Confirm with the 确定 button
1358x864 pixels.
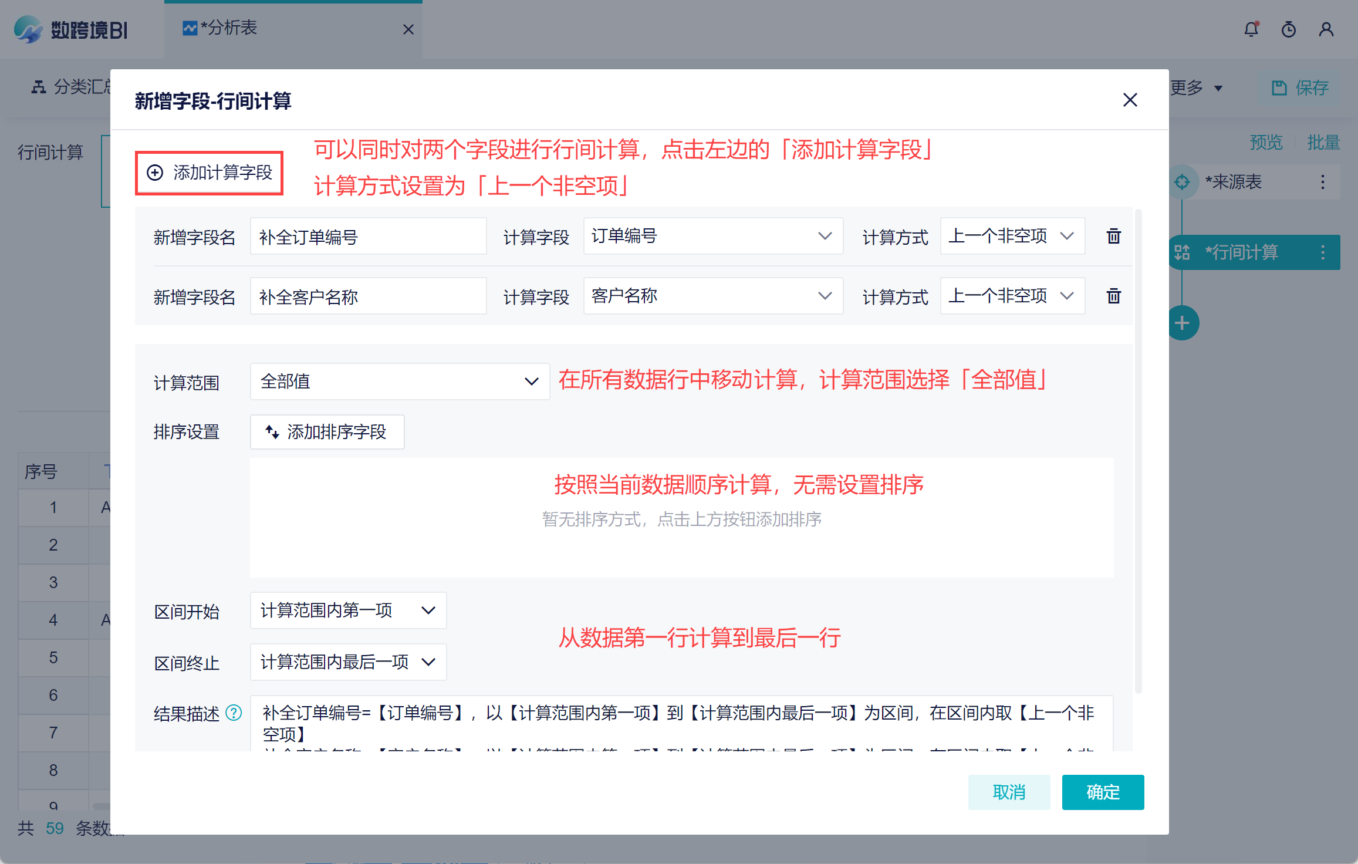click(1102, 792)
